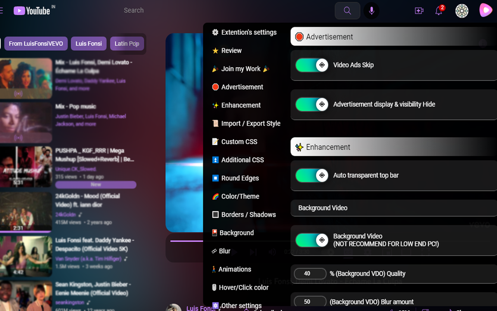Click 24kGoldn - Mood video title

pos(87,200)
